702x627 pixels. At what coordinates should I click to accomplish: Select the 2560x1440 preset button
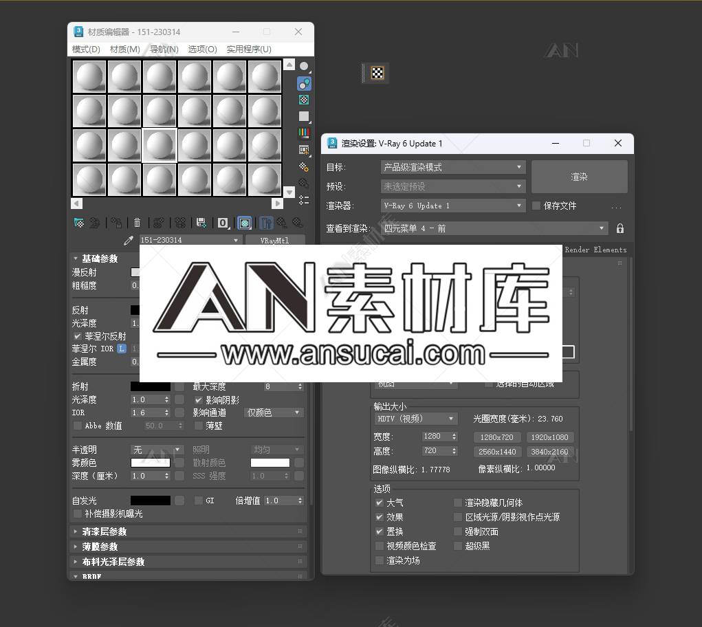click(x=496, y=452)
